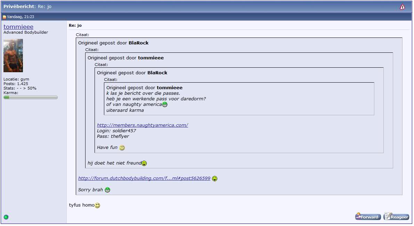
Task: Click the green grin smiley in the innermost quote
Action: [165, 104]
